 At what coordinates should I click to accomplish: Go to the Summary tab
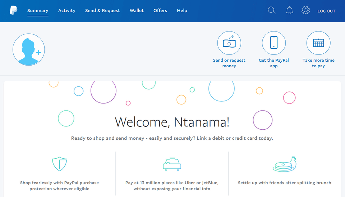38,10
